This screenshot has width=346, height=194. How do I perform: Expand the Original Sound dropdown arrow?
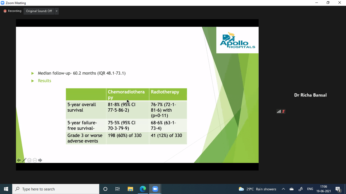56,11
